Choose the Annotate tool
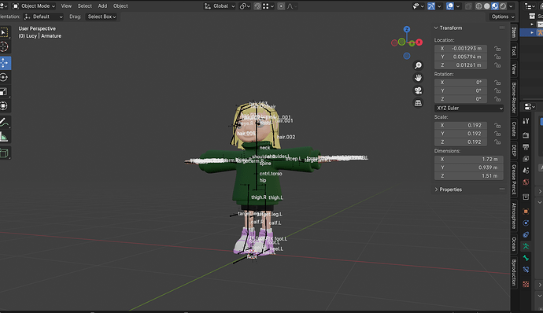This screenshot has width=543, height=313. coord(4,123)
